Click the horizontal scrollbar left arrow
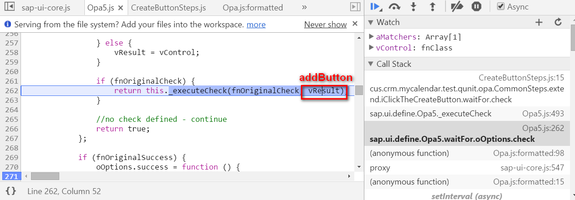 (x=26, y=176)
